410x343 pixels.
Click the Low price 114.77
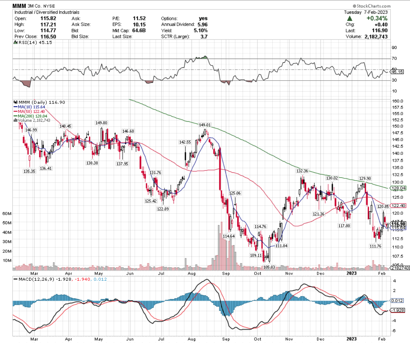pyautogui.click(x=48, y=30)
